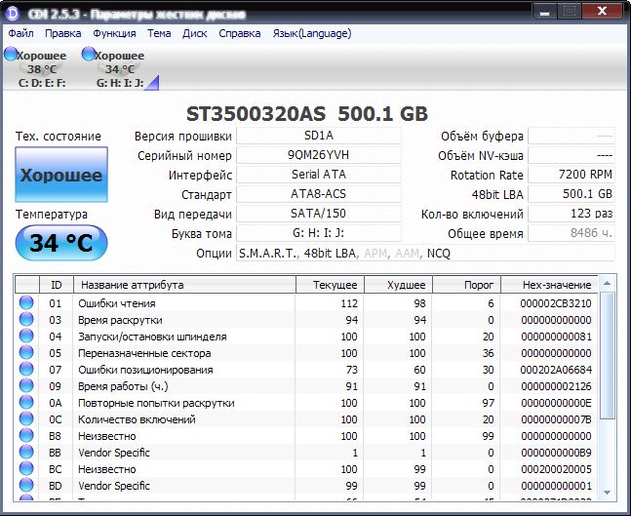This screenshot has width=631, height=516.
Task: Click the Hex-значение column header
Action: point(549,285)
